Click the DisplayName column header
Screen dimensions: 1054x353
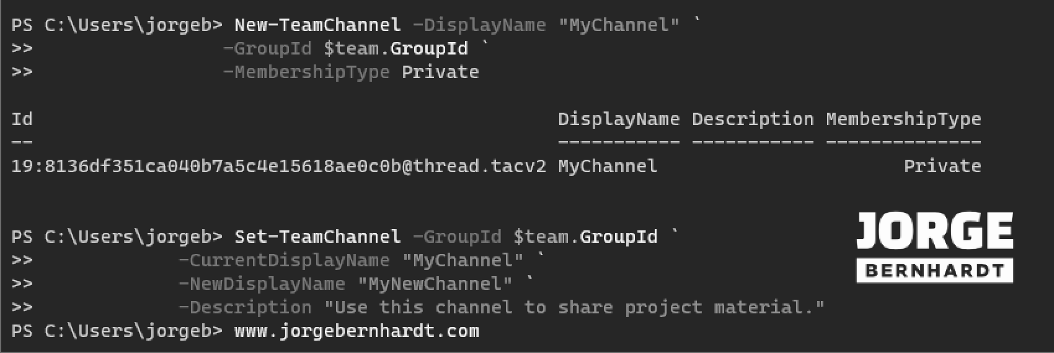618,119
